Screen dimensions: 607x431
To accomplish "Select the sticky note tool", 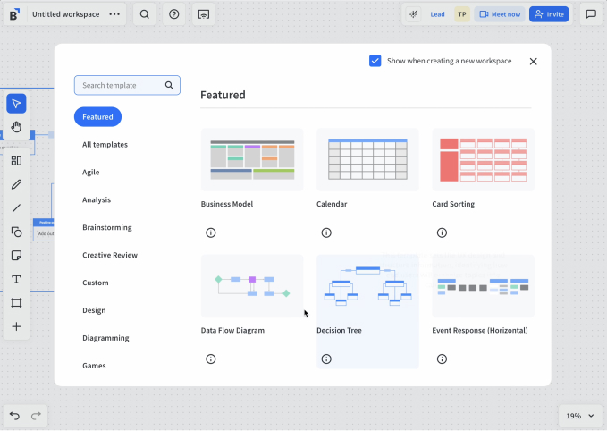I will click(16, 256).
